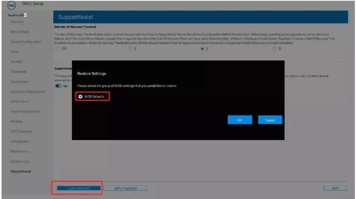The image size is (356, 199).
Task: Open the Passwords section
Action: click(x=18, y=72)
